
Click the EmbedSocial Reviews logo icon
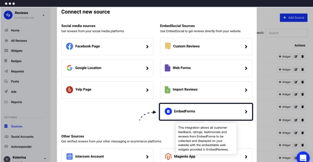tap(8, 15)
